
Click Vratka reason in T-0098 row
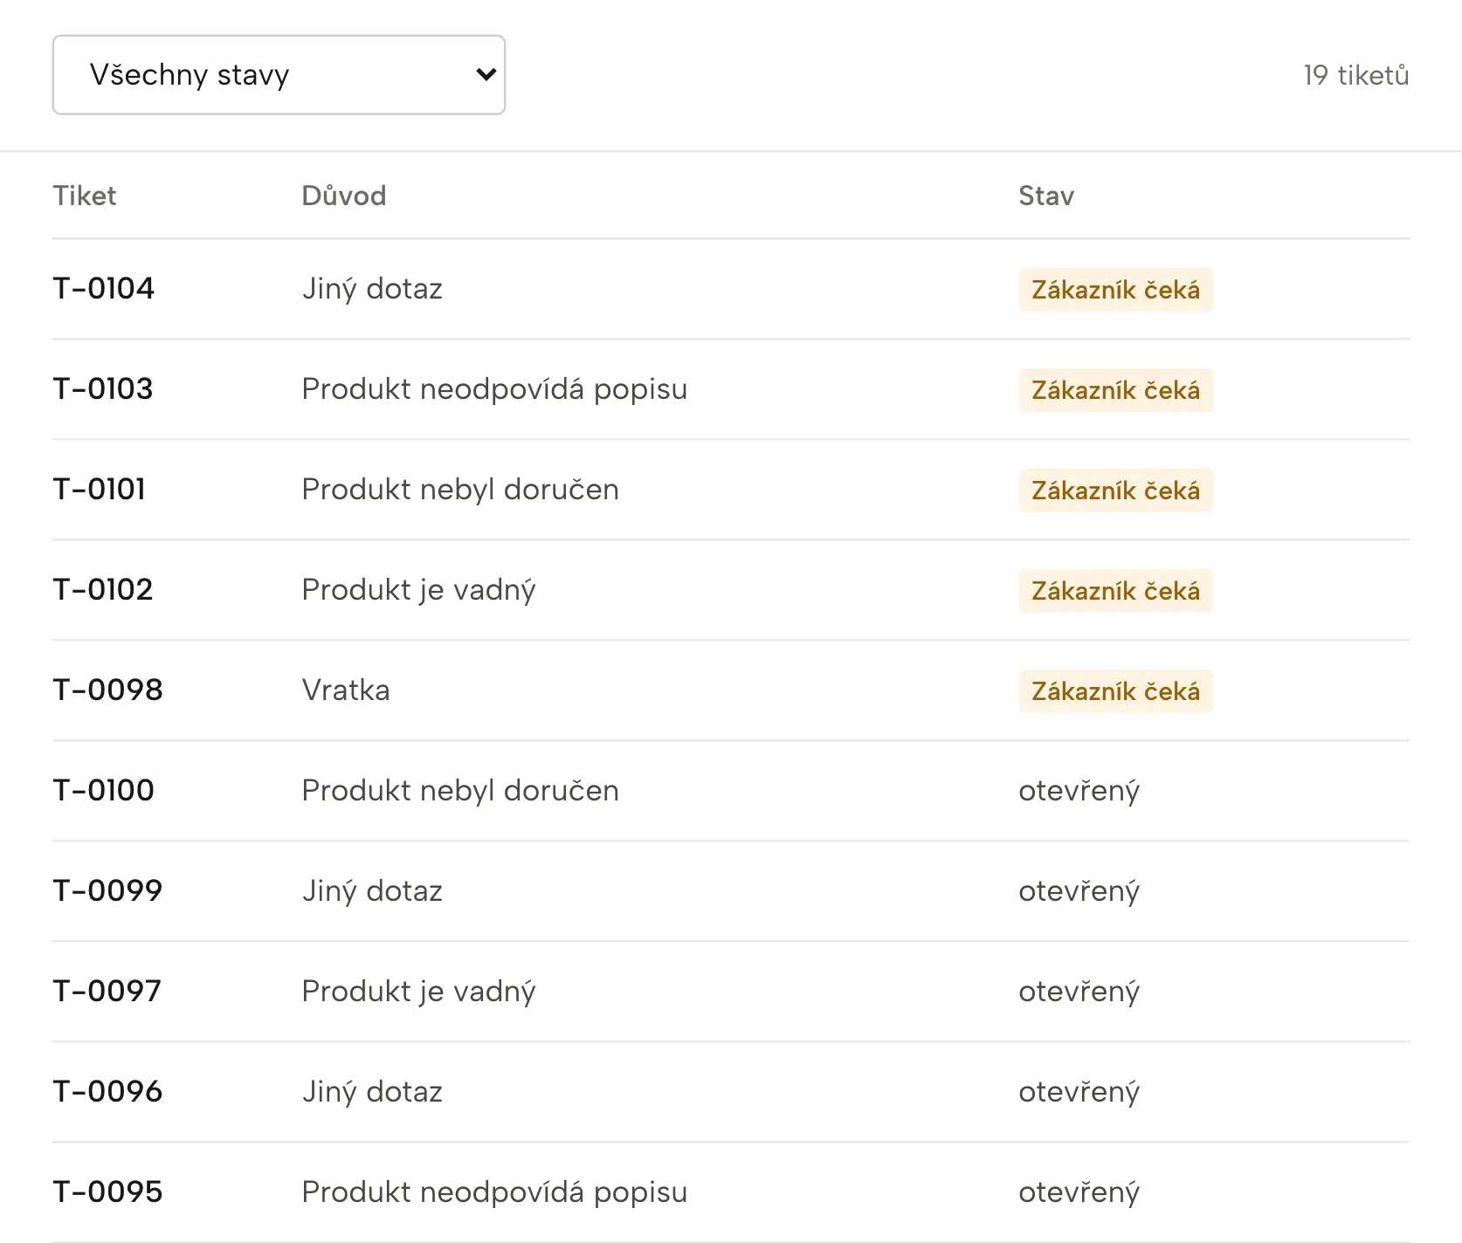[x=346, y=690]
